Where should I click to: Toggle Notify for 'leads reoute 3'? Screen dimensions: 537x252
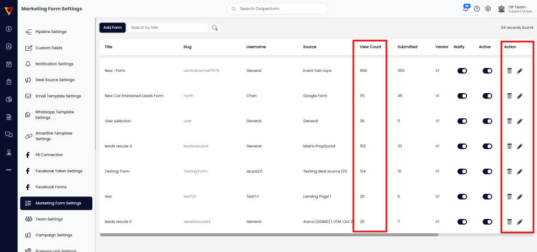coord(462,222)
